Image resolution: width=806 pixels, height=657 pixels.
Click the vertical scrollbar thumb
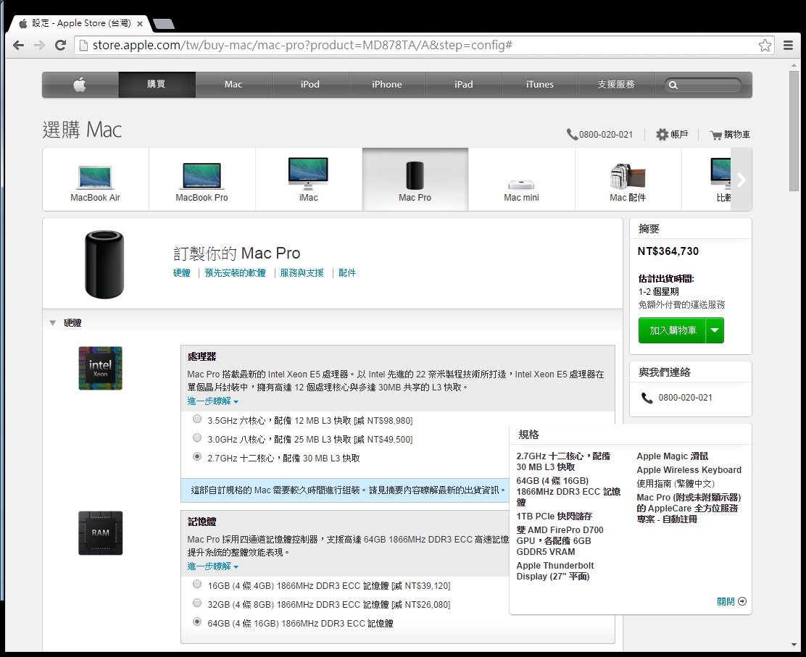point(794,131)
